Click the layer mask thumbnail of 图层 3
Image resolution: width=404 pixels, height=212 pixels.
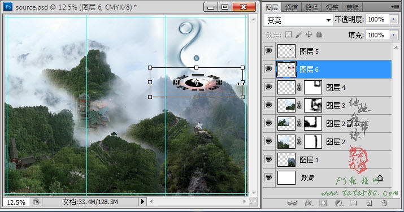tap(313, 105)
